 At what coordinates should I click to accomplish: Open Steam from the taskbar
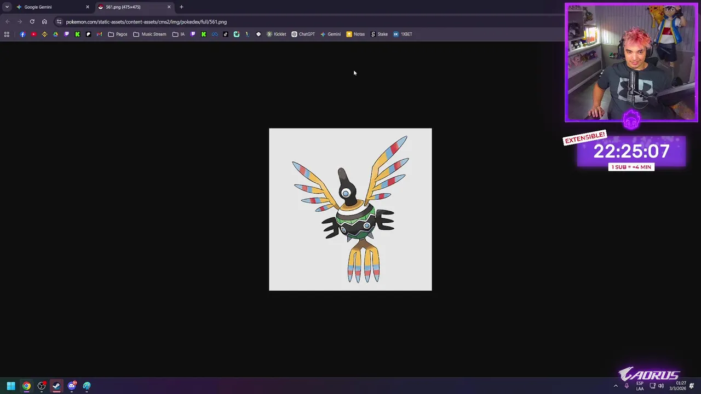(56, 386)
